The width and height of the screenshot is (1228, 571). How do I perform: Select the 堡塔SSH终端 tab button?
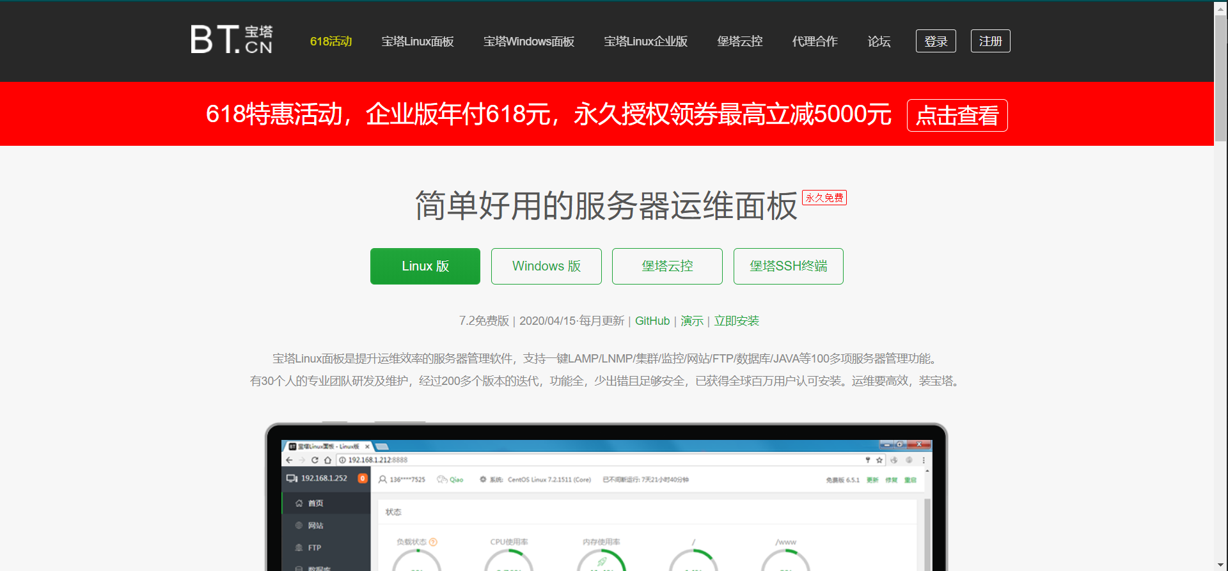[789, 266]
